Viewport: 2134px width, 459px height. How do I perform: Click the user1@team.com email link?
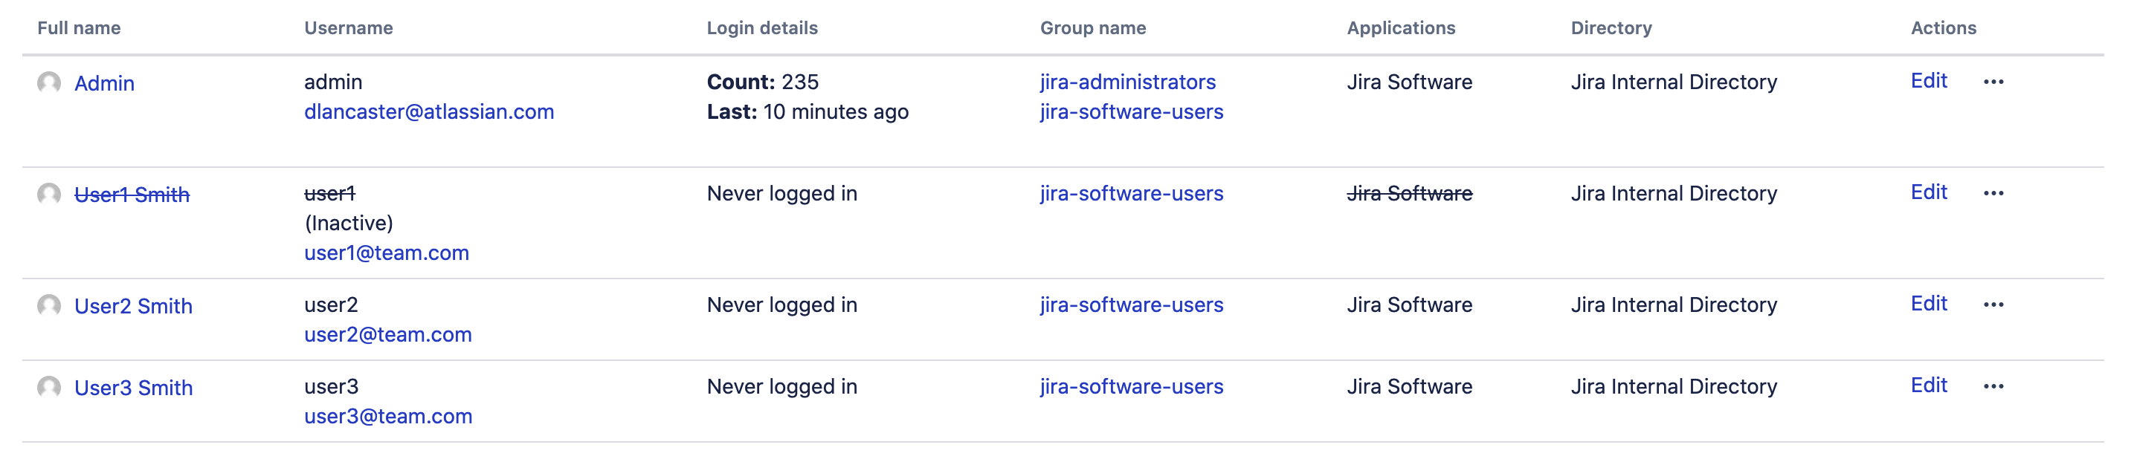click(x=387, y=253)
